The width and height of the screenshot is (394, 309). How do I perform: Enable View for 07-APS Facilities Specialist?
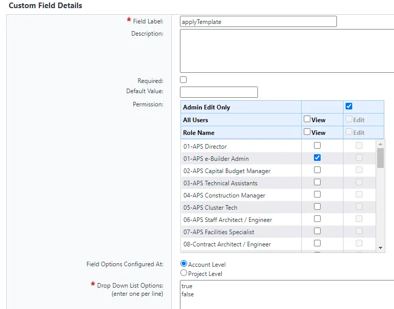coord(317,231)
